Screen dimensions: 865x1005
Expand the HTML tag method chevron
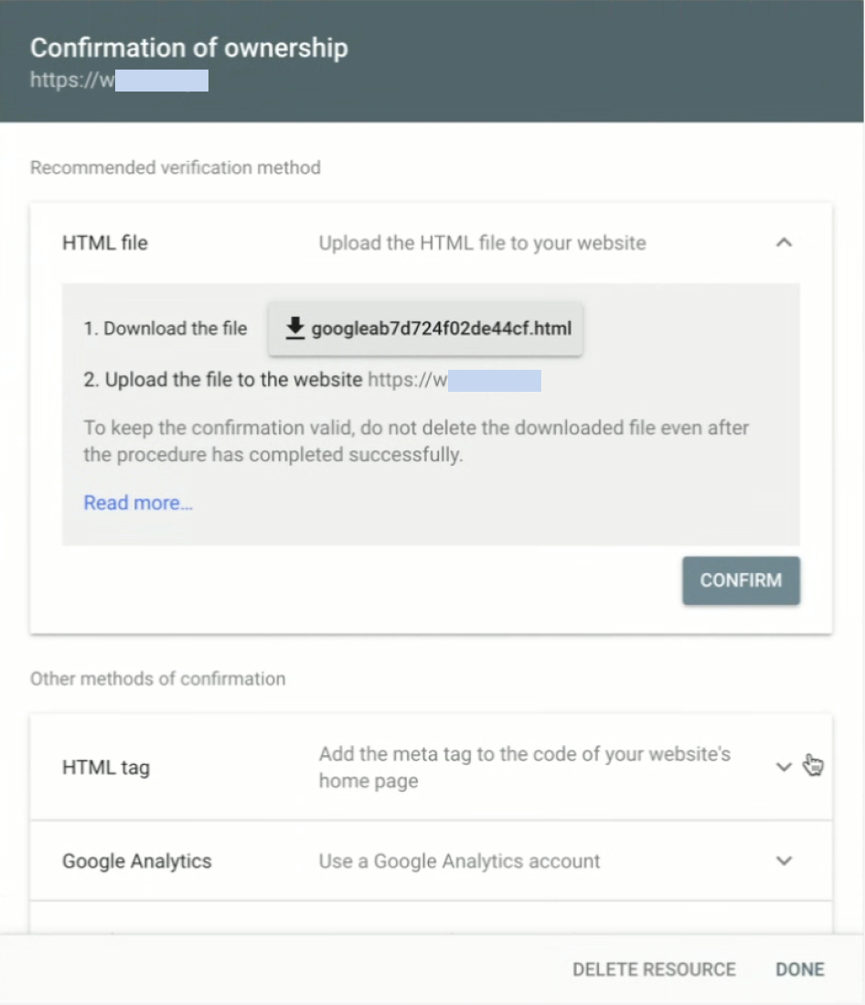pos(784,767)
